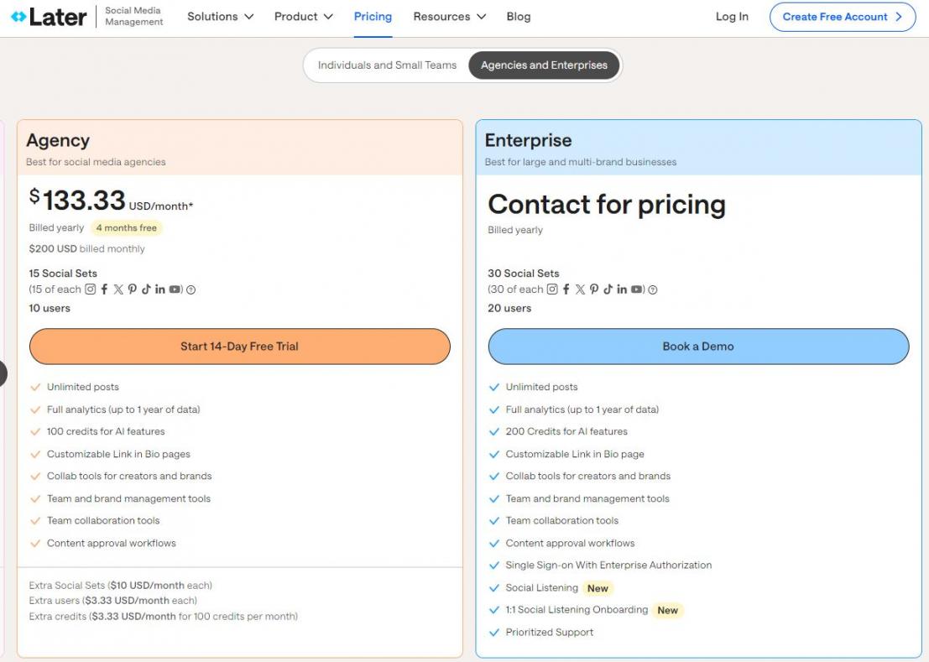This screenshot has height=662, width=929.
Task: Click YouTube icon in Agency plan
Action: pyautogui.click(x=175, y=289)
